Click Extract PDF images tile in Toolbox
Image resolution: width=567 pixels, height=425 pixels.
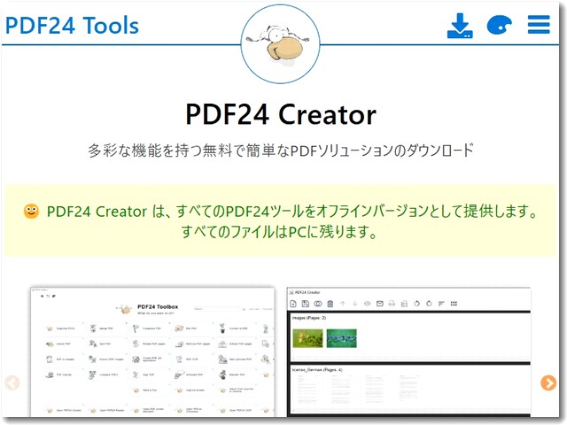pos(105,359)
